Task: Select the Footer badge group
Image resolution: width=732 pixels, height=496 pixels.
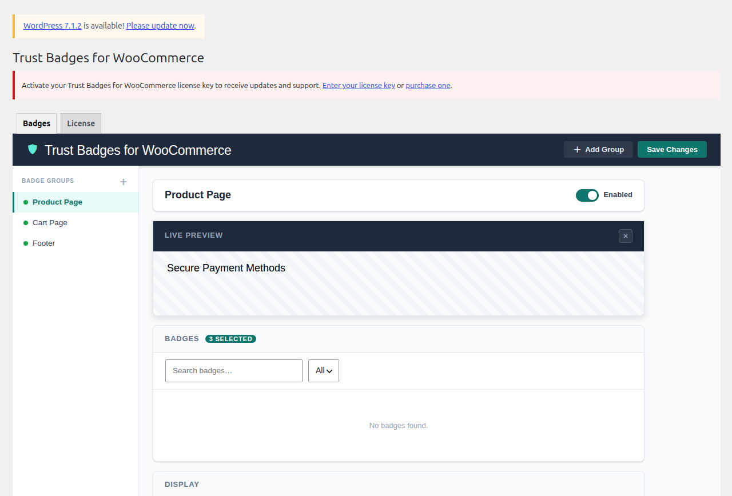Action: 75,243
